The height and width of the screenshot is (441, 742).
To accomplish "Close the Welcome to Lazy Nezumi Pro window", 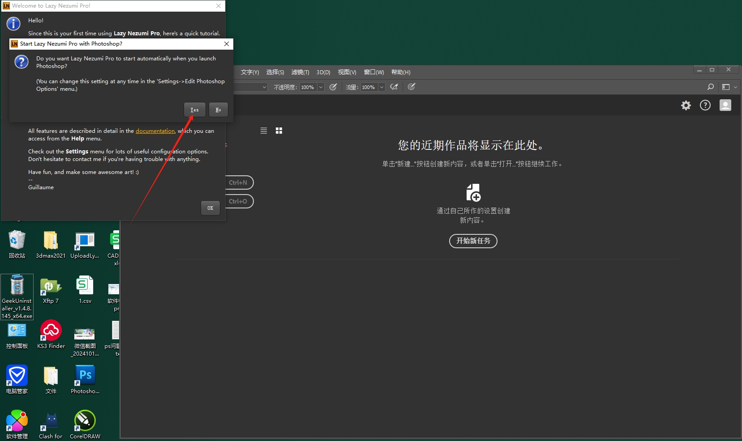I will (219, 6).
